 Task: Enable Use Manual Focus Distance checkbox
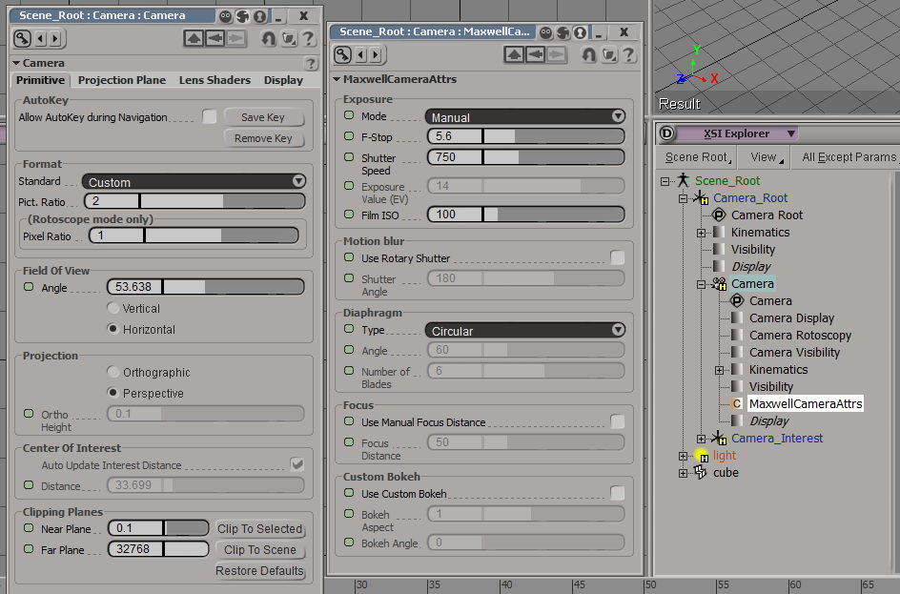pos(618,421)
